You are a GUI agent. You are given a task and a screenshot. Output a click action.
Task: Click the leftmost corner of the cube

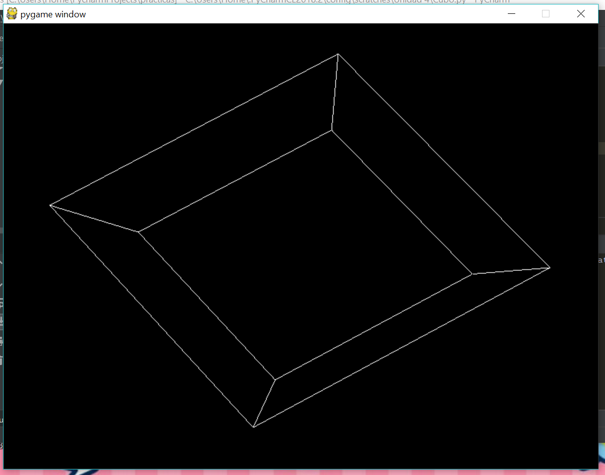coord(51,205)
